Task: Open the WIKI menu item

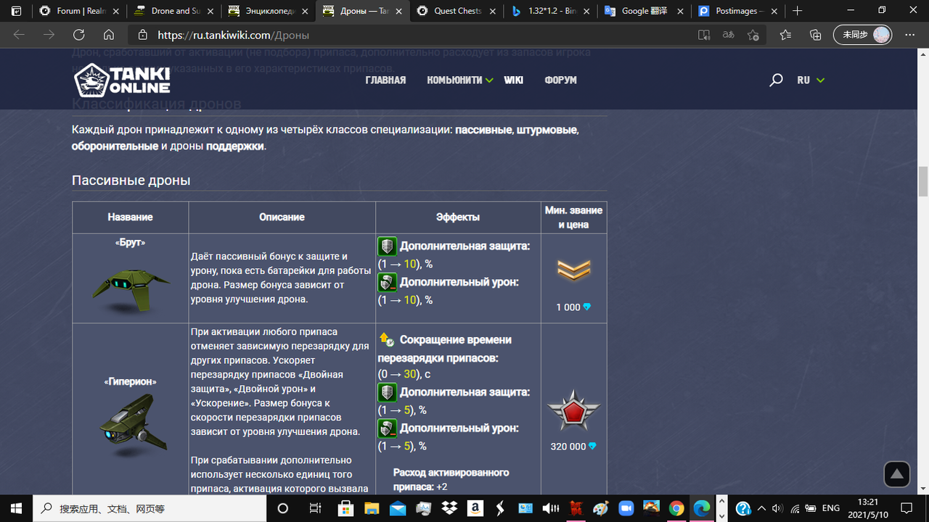Action: pos(514,80)
